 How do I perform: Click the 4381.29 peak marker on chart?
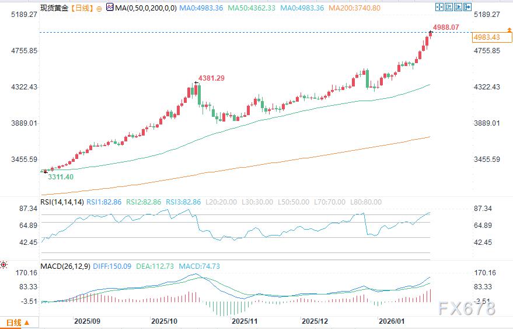tap(211, 78)
